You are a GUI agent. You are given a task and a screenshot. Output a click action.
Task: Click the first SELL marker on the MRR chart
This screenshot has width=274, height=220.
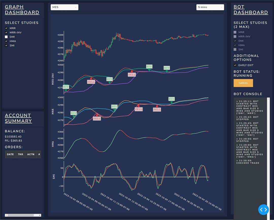pyautogui.click(x=96, y=118)
